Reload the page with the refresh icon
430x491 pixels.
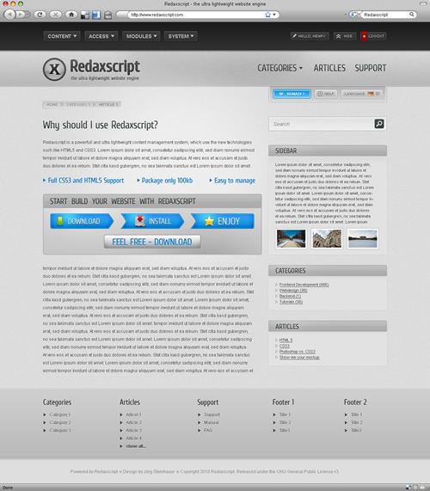[x=40, y=15]
